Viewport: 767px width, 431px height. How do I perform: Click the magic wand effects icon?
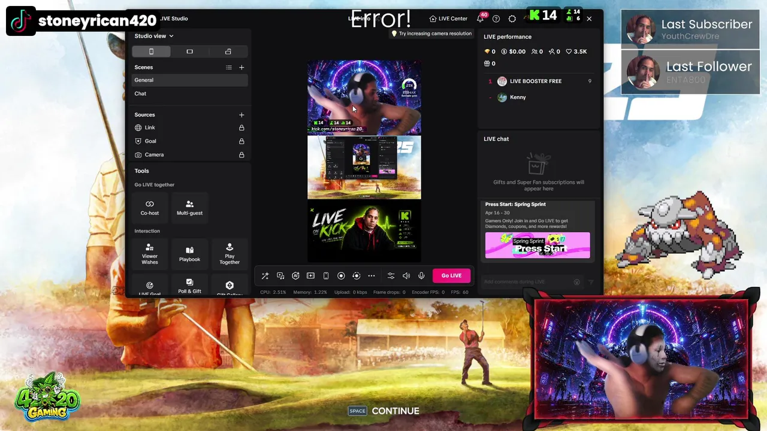(265, 275)
